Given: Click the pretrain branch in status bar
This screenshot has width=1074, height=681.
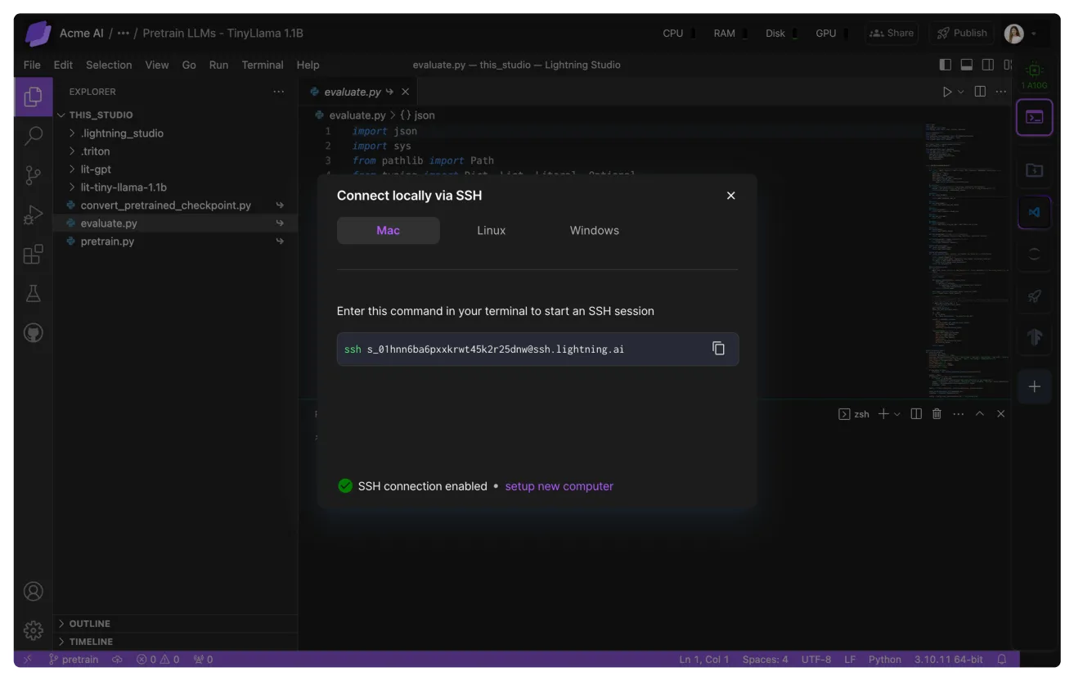Looking at the screenshot, I should 74,659.
